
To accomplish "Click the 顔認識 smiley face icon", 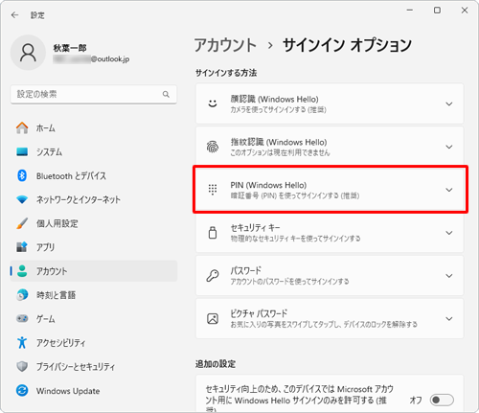I will point(213,103).
